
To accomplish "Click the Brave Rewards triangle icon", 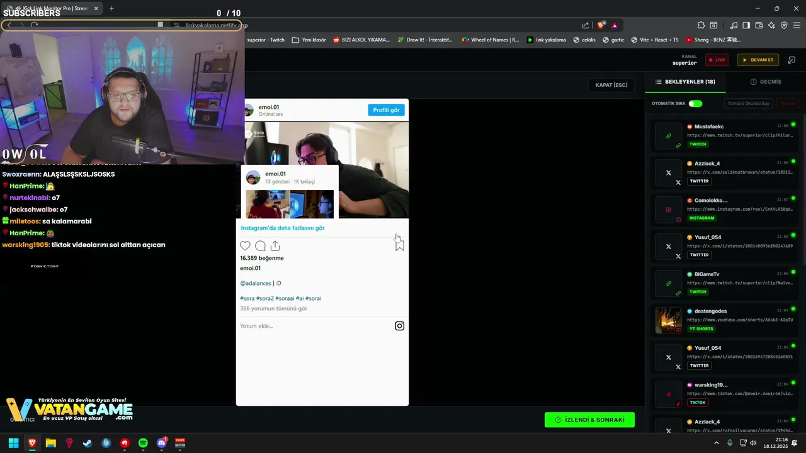I will click(615, 25).
